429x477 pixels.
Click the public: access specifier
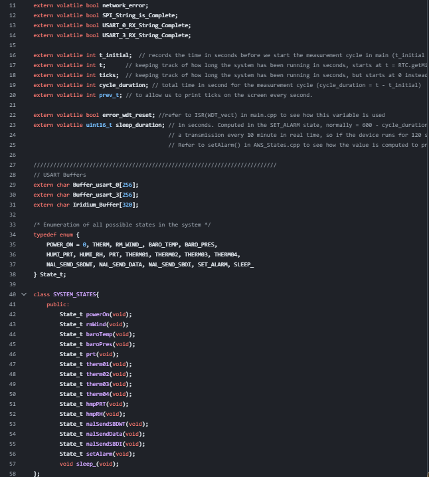point(58,304)
